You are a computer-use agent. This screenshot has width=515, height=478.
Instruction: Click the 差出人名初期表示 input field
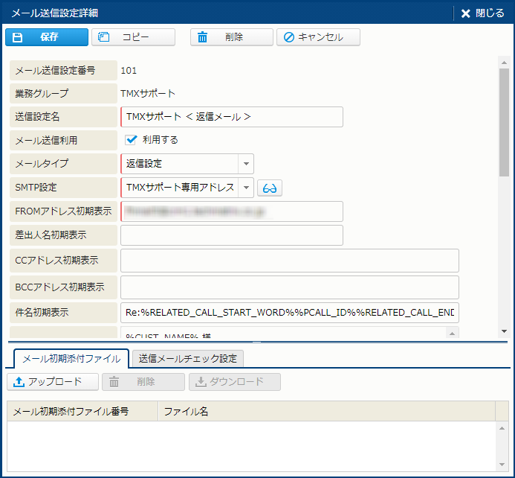pos(231,235)
